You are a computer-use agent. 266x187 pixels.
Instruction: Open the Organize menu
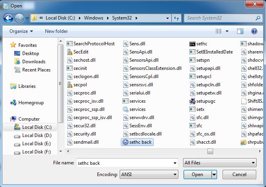click(21, 31)
